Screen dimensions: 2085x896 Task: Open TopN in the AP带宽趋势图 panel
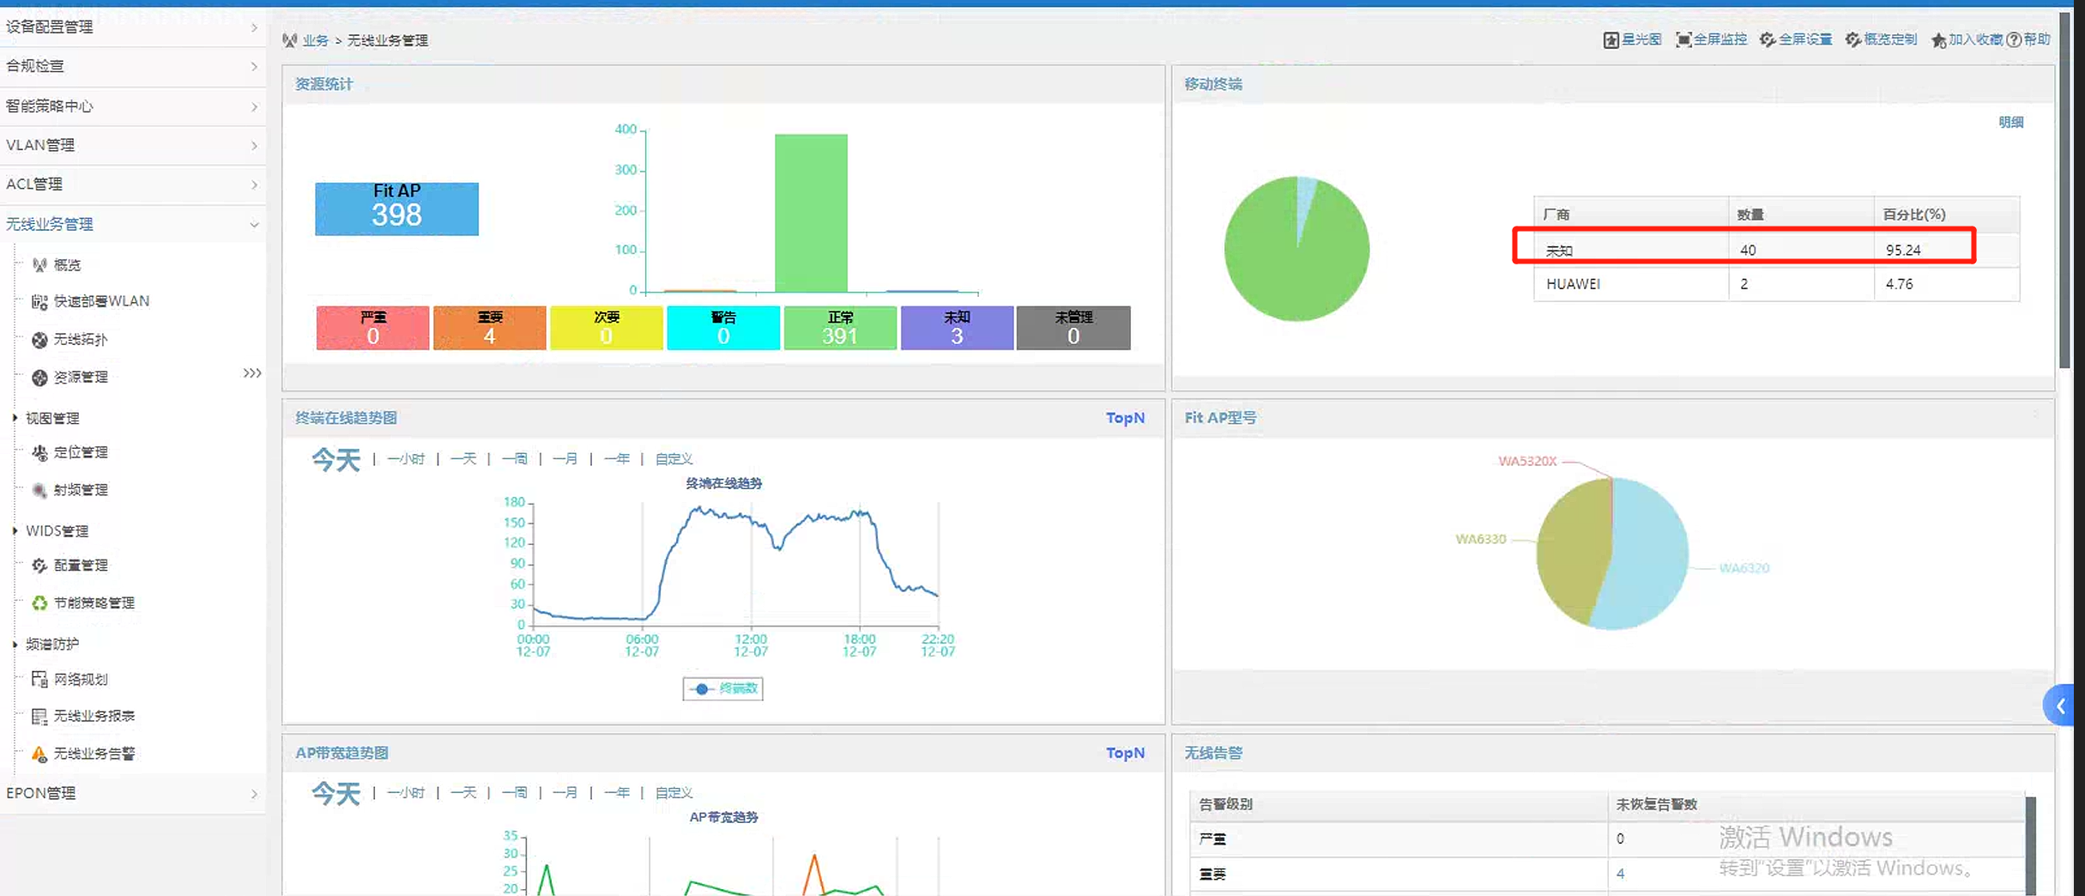pyautogui.click(x=1125, y=753)
